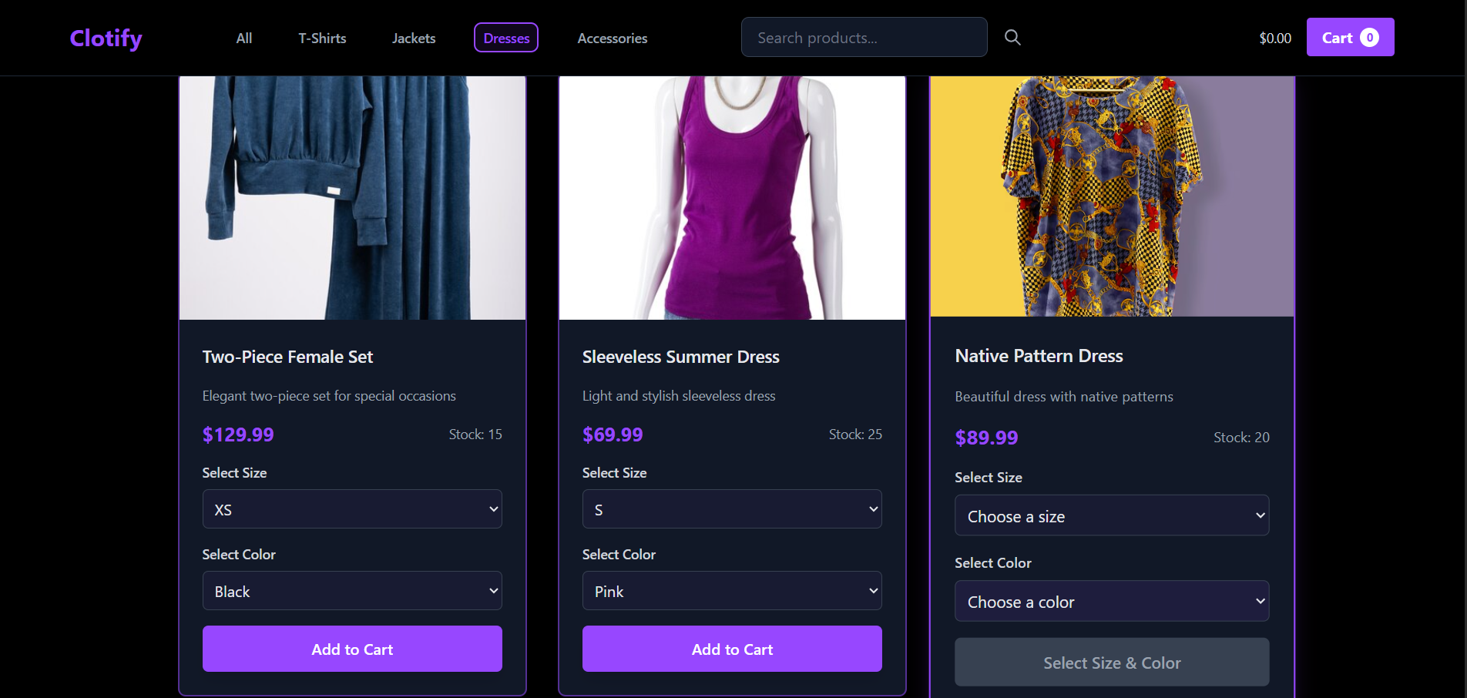The height and width of the screenshot is (698, 1467).
Task: Open Two-Piece Female Set color dropdown
Action: click(x=352, y=591)
